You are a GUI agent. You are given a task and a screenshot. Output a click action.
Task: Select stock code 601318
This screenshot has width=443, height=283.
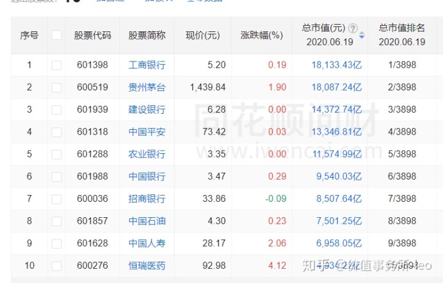click(92, 132)
